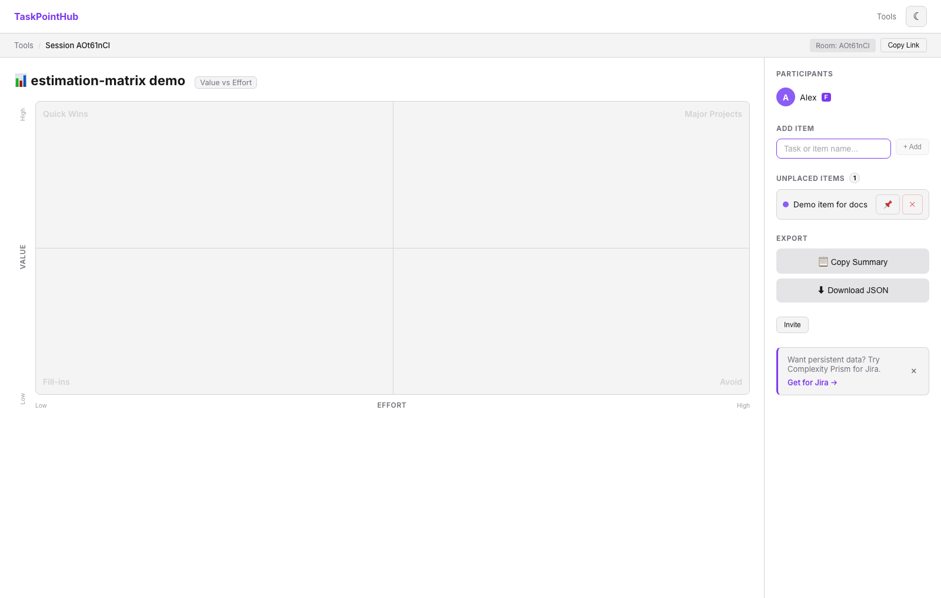
Task: Follow the Get for Jira link
Action: coord(812,382)
